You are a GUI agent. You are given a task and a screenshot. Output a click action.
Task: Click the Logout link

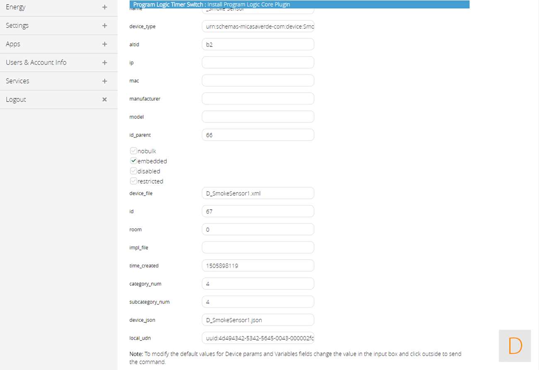pos(16,100)
